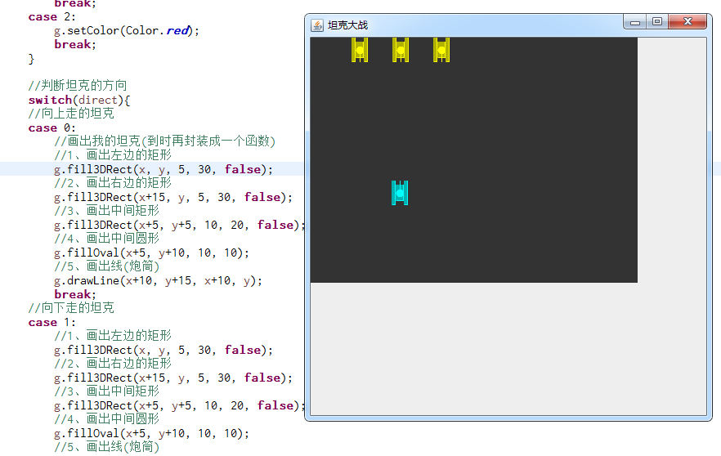
Task: Click the g.fillOval line under case 1
Action: pyautogui.click(x=151, y=433)
